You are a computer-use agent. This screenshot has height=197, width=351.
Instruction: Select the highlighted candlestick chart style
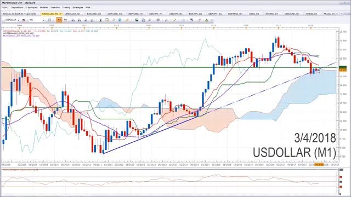[59, 20]
